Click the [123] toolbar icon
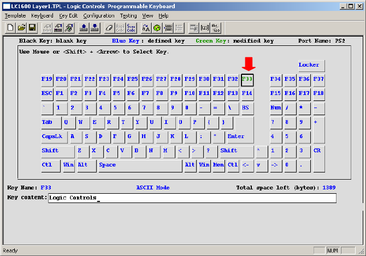Image resolution: width=366 pixels, height=256 pixels. pyautogui.click(x=205, y=27)
